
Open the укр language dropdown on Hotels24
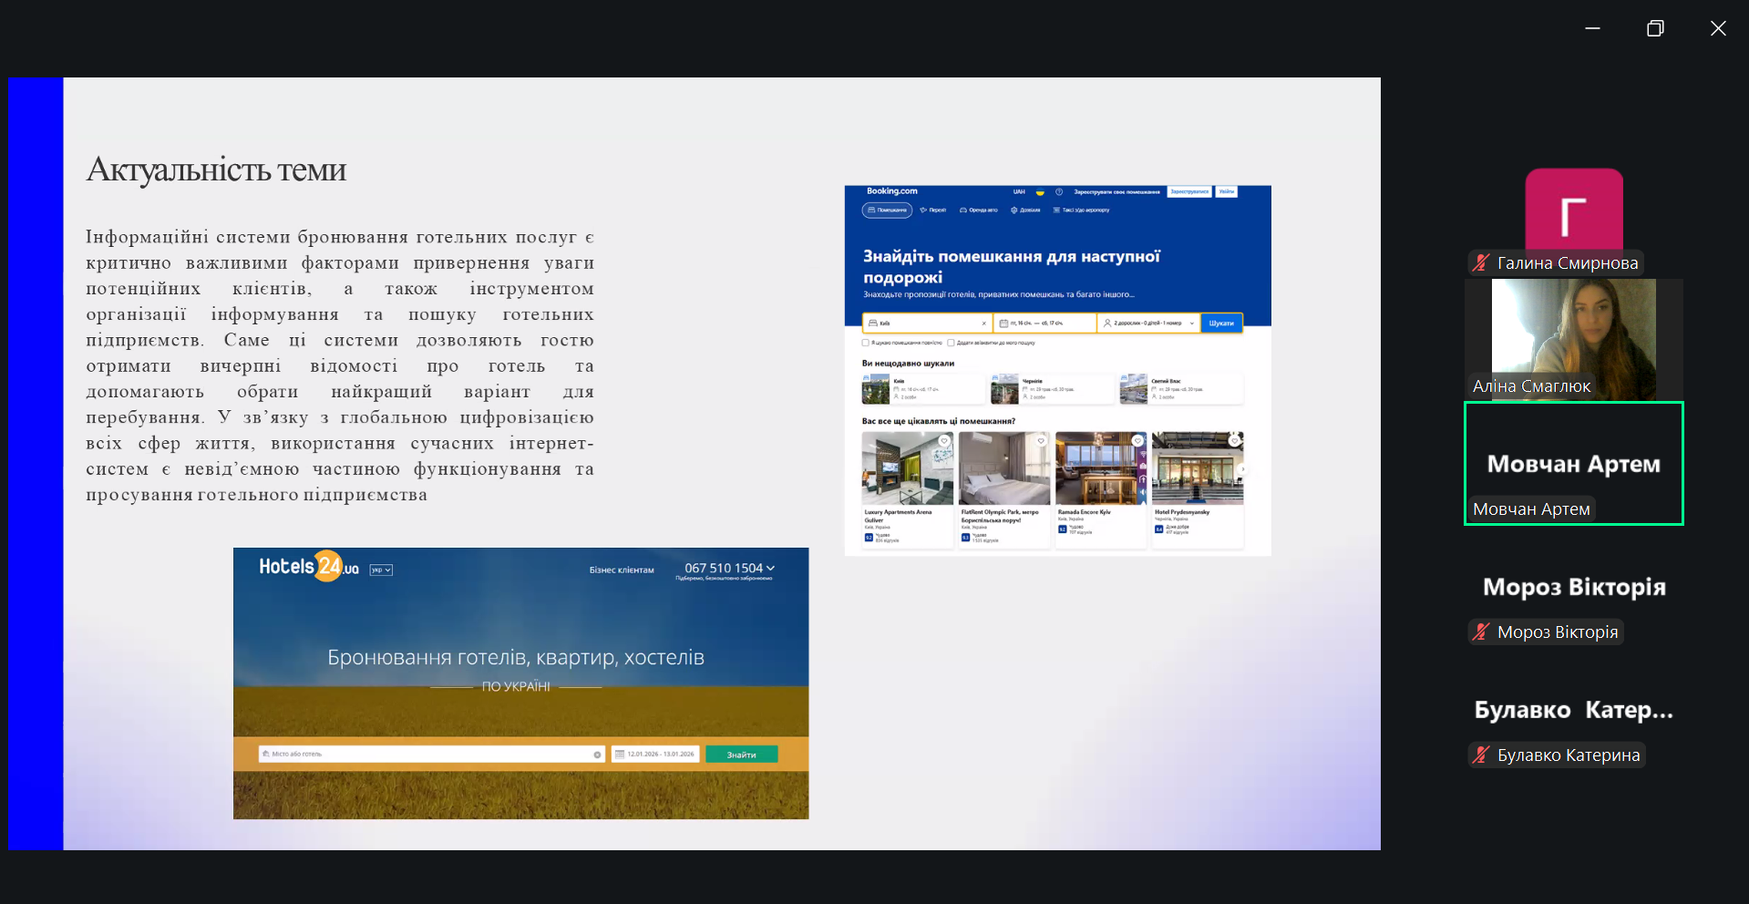[381, 570]
